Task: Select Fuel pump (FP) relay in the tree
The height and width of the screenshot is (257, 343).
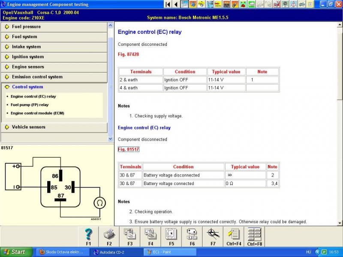Action: (30, 105)
